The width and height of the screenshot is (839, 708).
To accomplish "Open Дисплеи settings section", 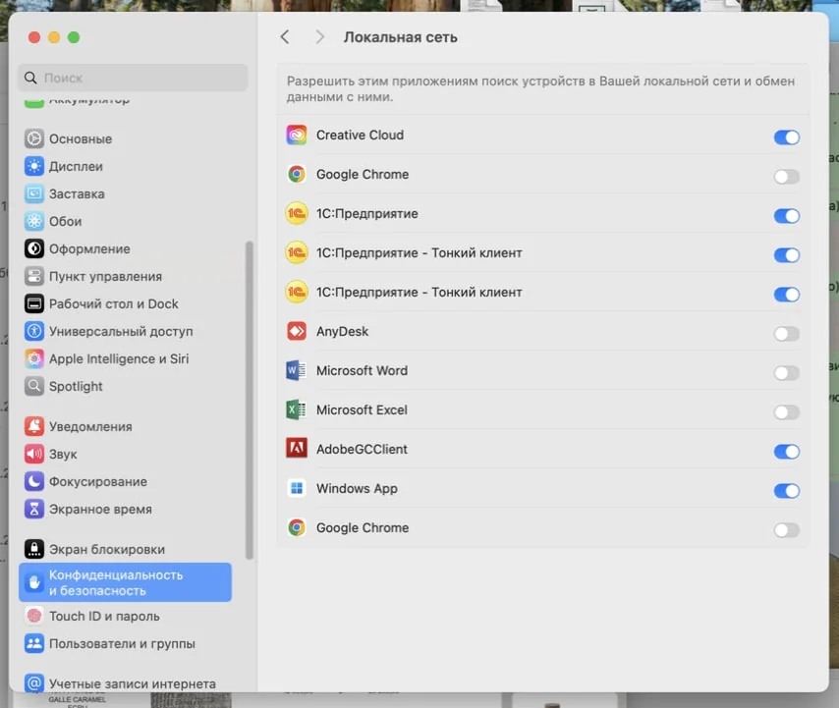I will pos(125,166).
